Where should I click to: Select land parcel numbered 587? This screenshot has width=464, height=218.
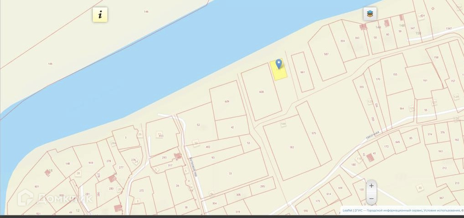tap(327, 54)
